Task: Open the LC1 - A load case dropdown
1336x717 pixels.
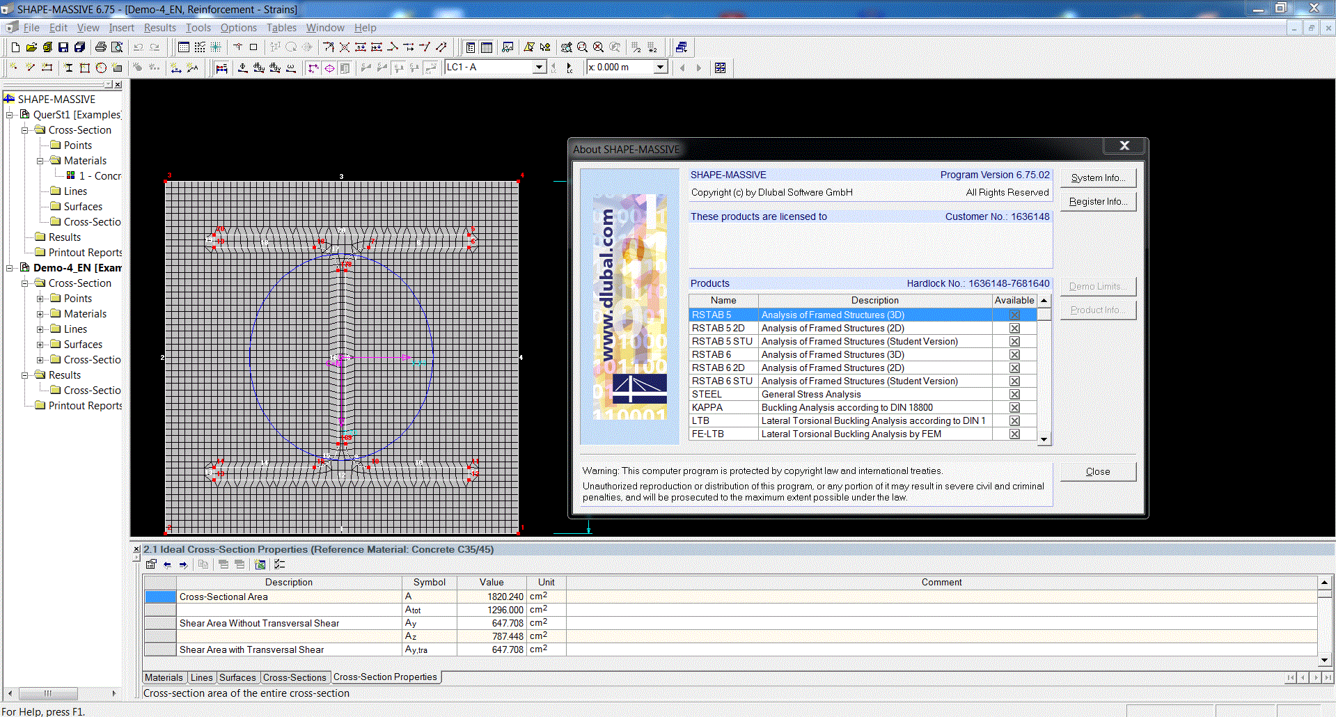Action: (538, 68)
